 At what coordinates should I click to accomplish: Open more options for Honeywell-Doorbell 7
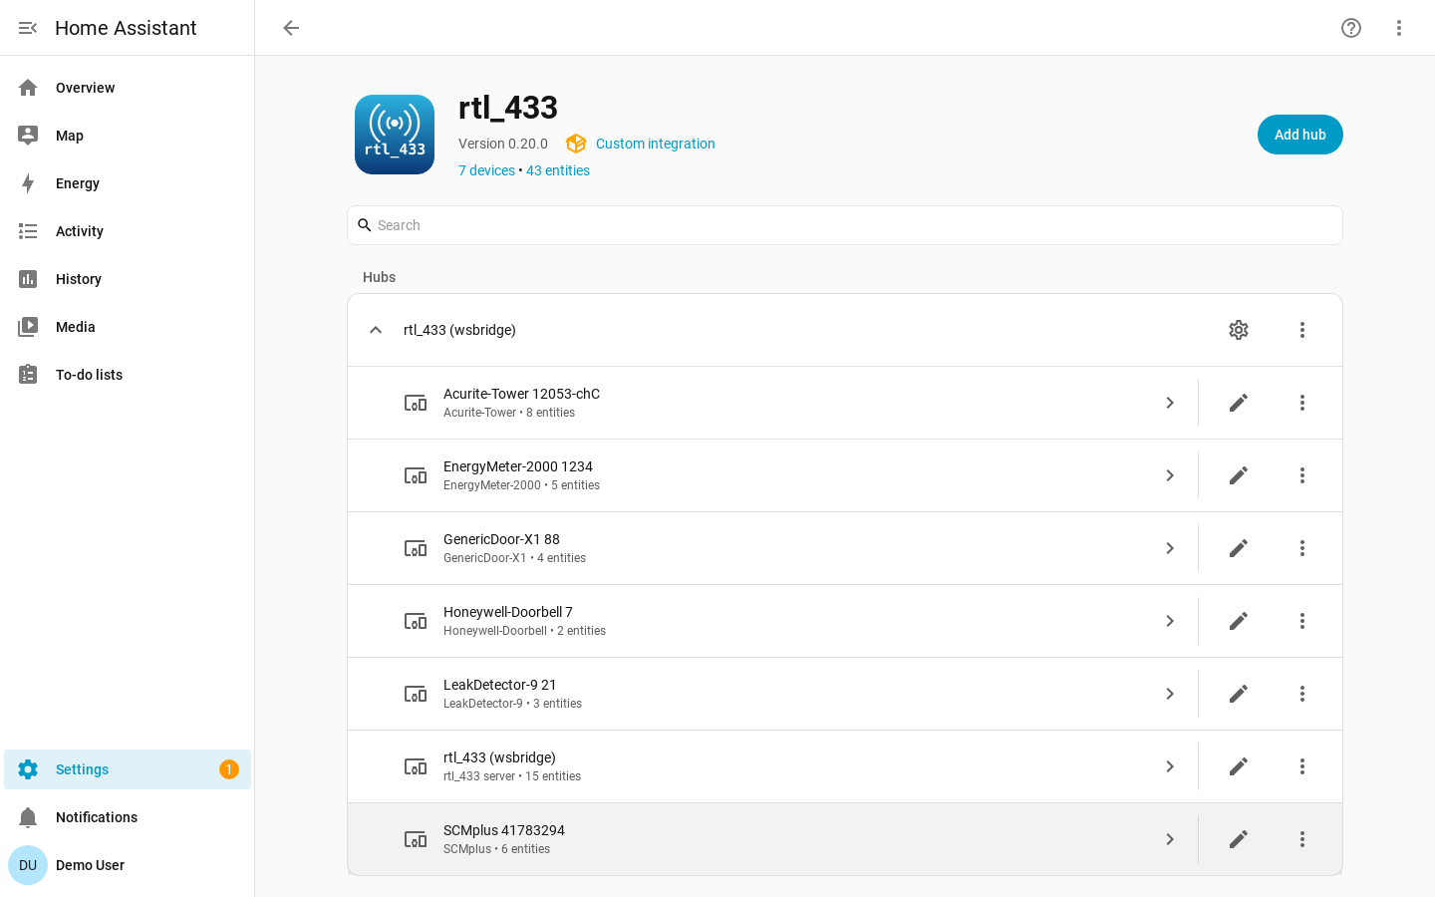click(x=1302, y=621)
